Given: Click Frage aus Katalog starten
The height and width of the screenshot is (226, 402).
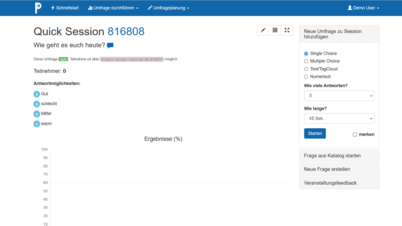Looking at the screenshot, I should coord(339,155).
